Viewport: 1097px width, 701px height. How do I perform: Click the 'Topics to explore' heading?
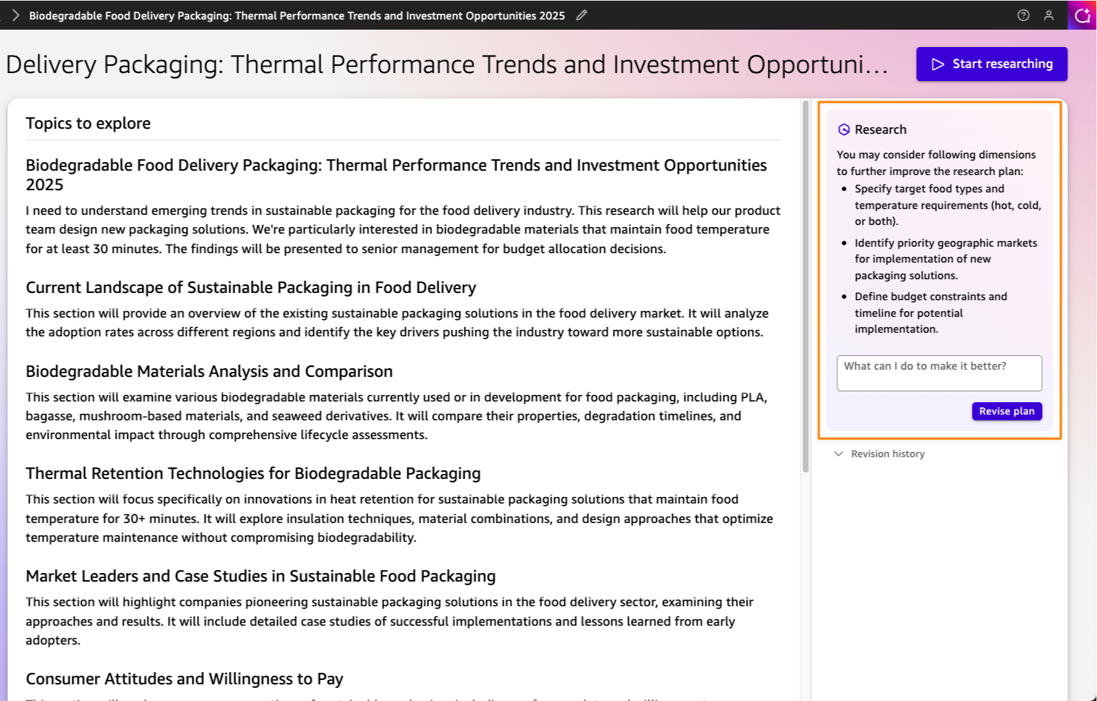point(88,124)
